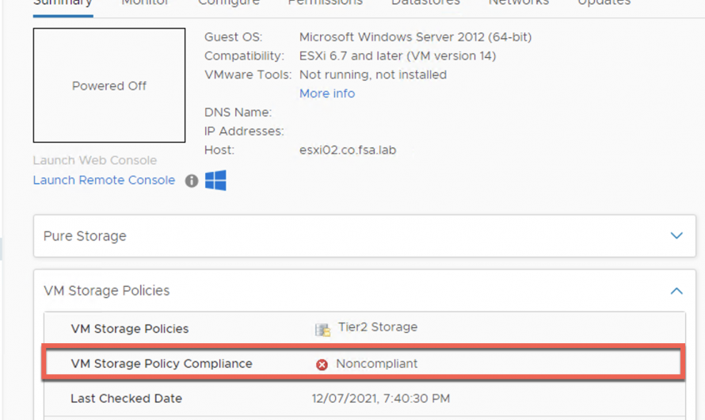Click the Launch Remote Console link
705x420 pixels.
(x=104, y=181)
